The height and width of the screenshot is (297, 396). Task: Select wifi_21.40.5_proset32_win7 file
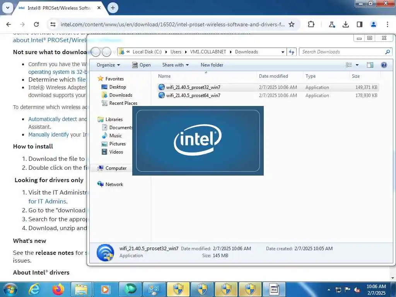tap(268, 87)
